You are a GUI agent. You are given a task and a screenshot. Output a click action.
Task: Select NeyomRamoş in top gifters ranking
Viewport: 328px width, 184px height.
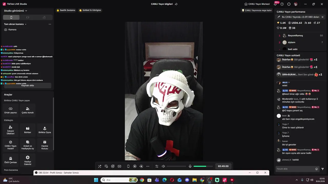pyautogui.click(x=301, y=36)
